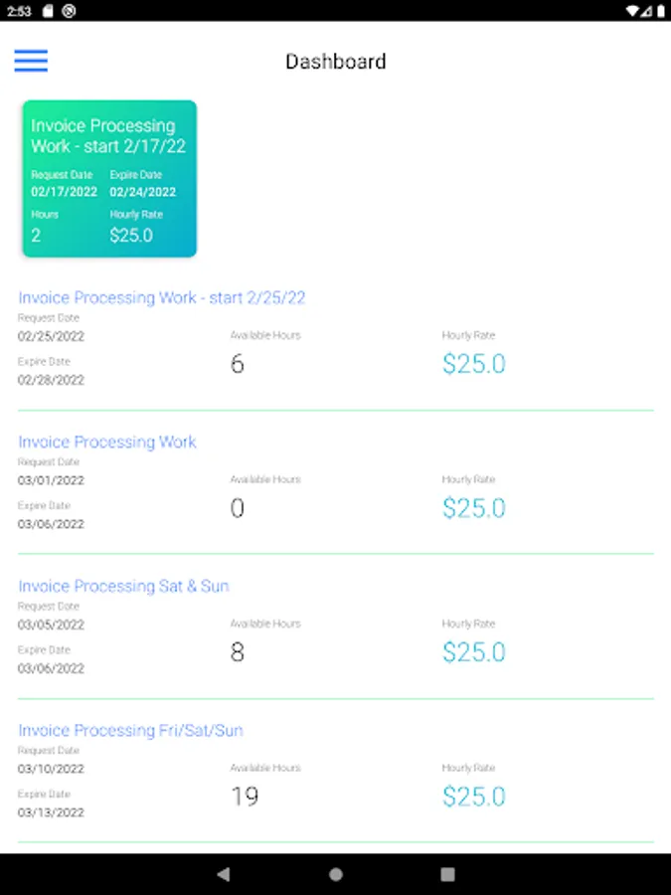671x895 pixels.
Task: Open the green Invoice Processing Work card
Action: click(x=109, y=178)
